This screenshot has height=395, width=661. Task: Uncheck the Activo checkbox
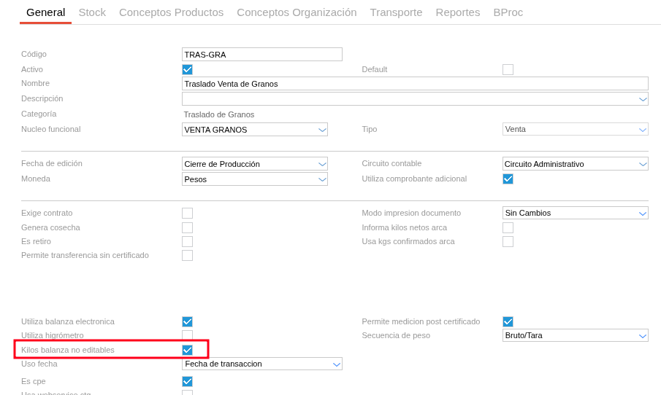point(187,70)
